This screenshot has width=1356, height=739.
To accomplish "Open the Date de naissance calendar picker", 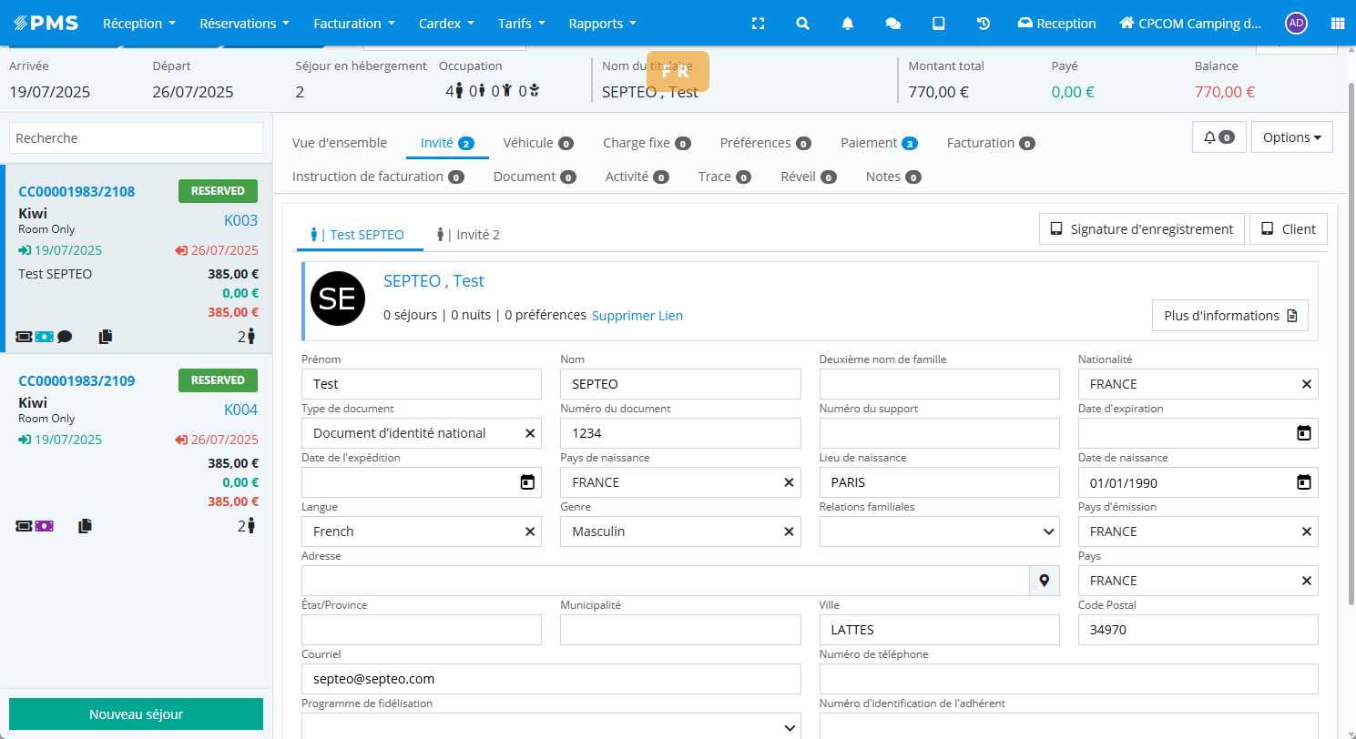I will tap(1303, 482).
